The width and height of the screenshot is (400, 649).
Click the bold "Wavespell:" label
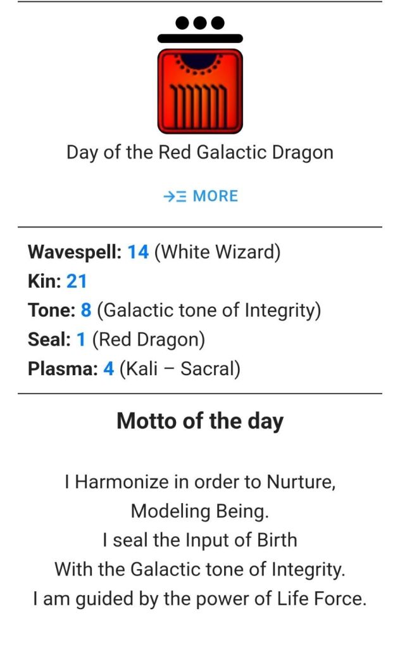tap(75, 252)
